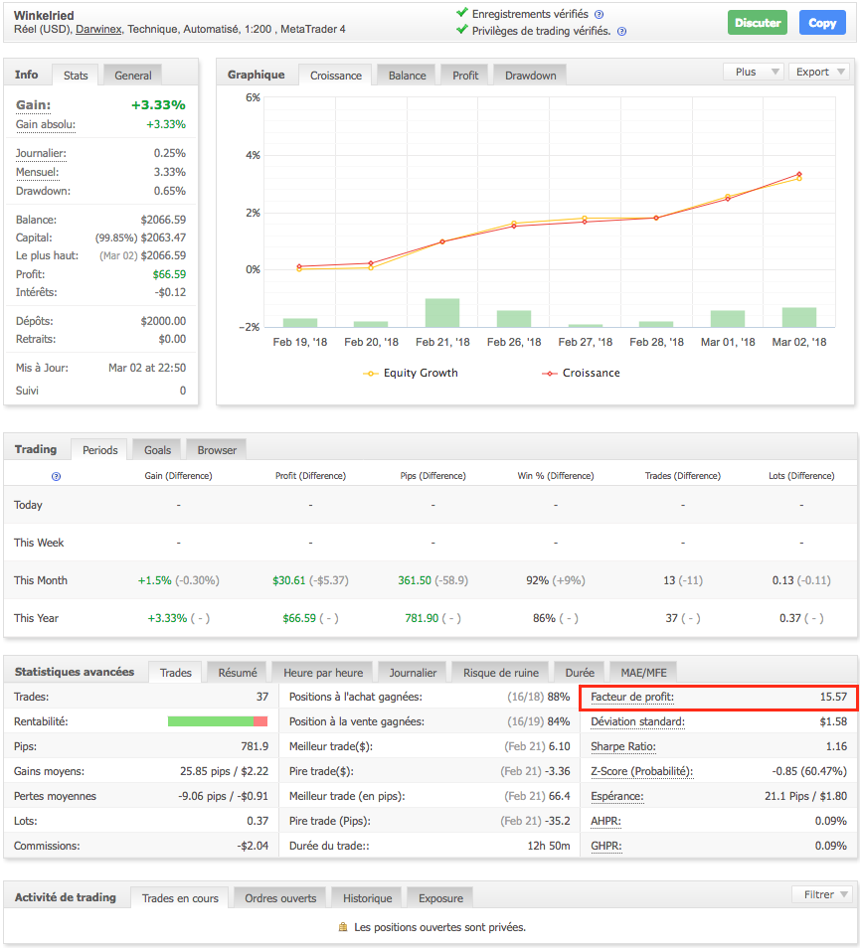The width and height of the screenshot is (860, 948).
Task: Click the This Month row label
Action: pyautogui.click(x=41, y=580)
